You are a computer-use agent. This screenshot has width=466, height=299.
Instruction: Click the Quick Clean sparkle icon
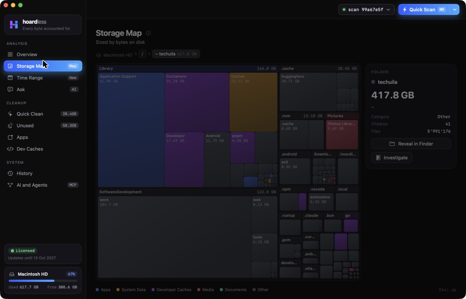pyautogui.click(x=10, y=114)
